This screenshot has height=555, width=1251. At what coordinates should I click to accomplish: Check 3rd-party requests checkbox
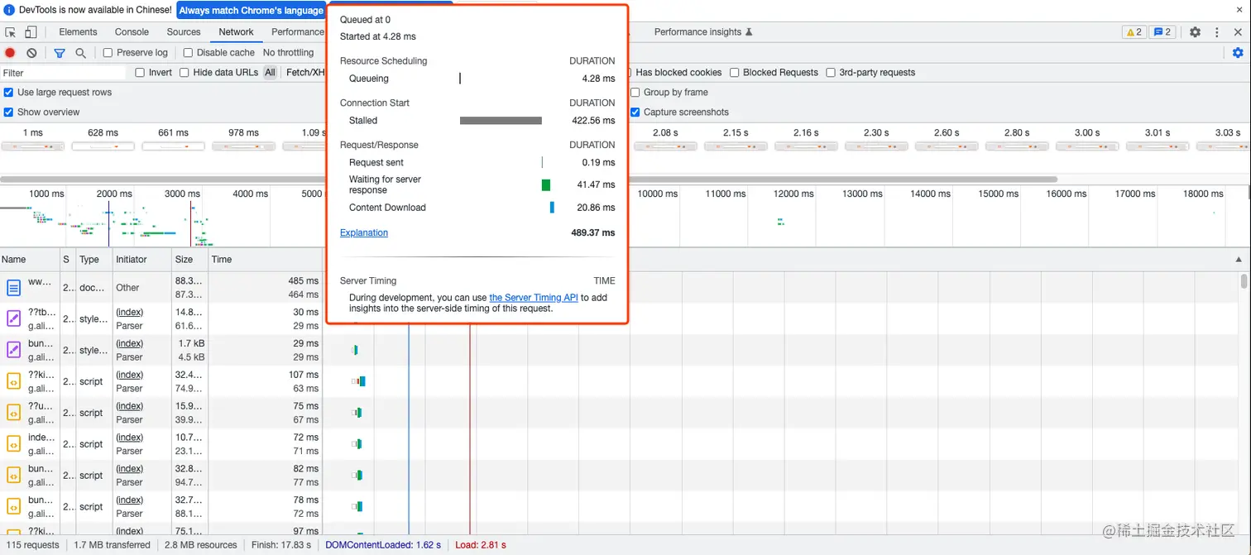[x=831, y=73]
